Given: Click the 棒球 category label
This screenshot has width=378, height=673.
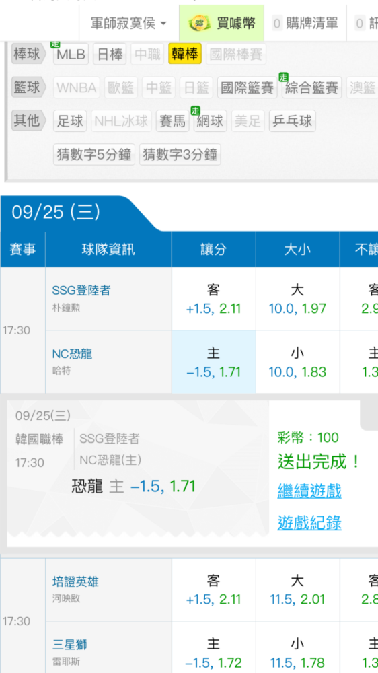Looking at the screenshot, I should click(28, 55).
